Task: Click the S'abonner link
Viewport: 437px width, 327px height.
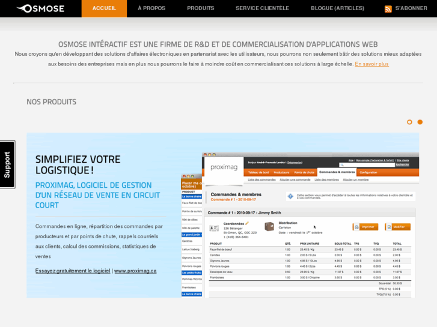Action: (x=411, y=8)
